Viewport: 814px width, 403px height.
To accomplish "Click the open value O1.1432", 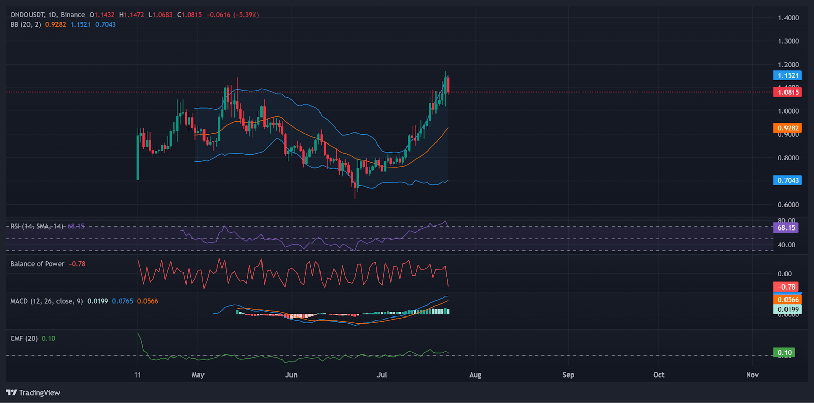I will click(x=102, y=15).
